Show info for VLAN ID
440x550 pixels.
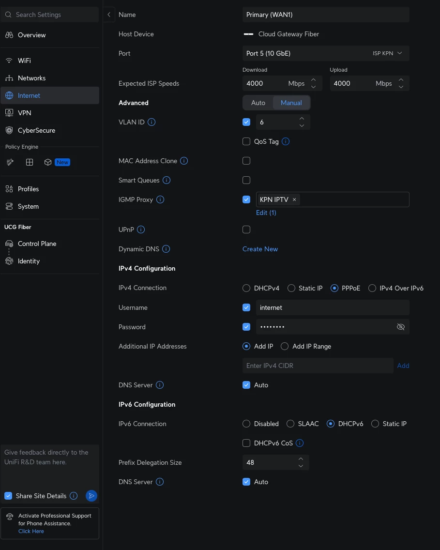(x=152, y=122)
